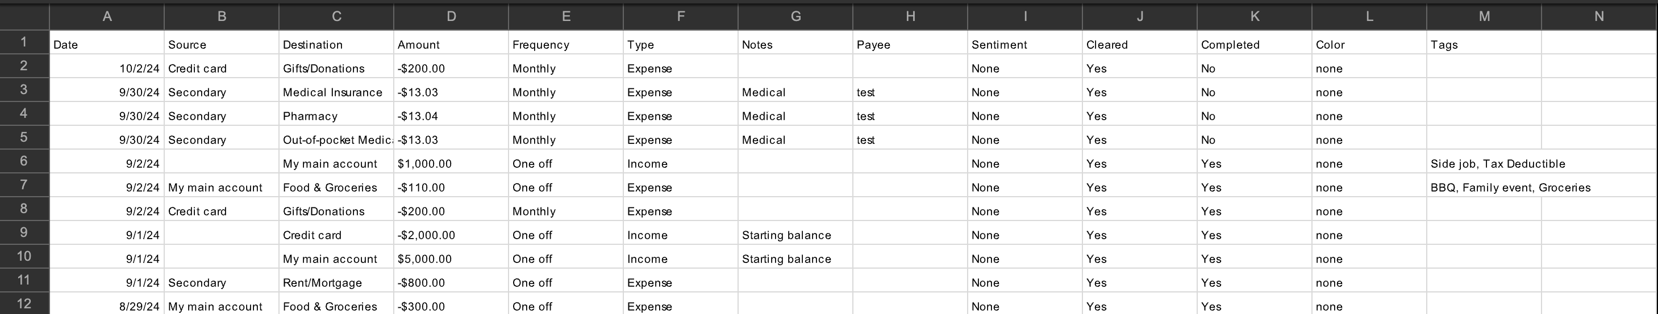Click the select-all corner box
Screen dimensions: 1658x314
pos(24,16)
